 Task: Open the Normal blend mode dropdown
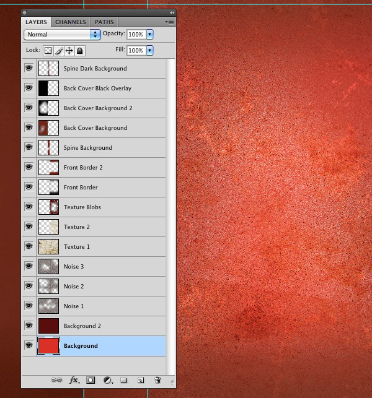pyautogui.click(x=62, y=35)
